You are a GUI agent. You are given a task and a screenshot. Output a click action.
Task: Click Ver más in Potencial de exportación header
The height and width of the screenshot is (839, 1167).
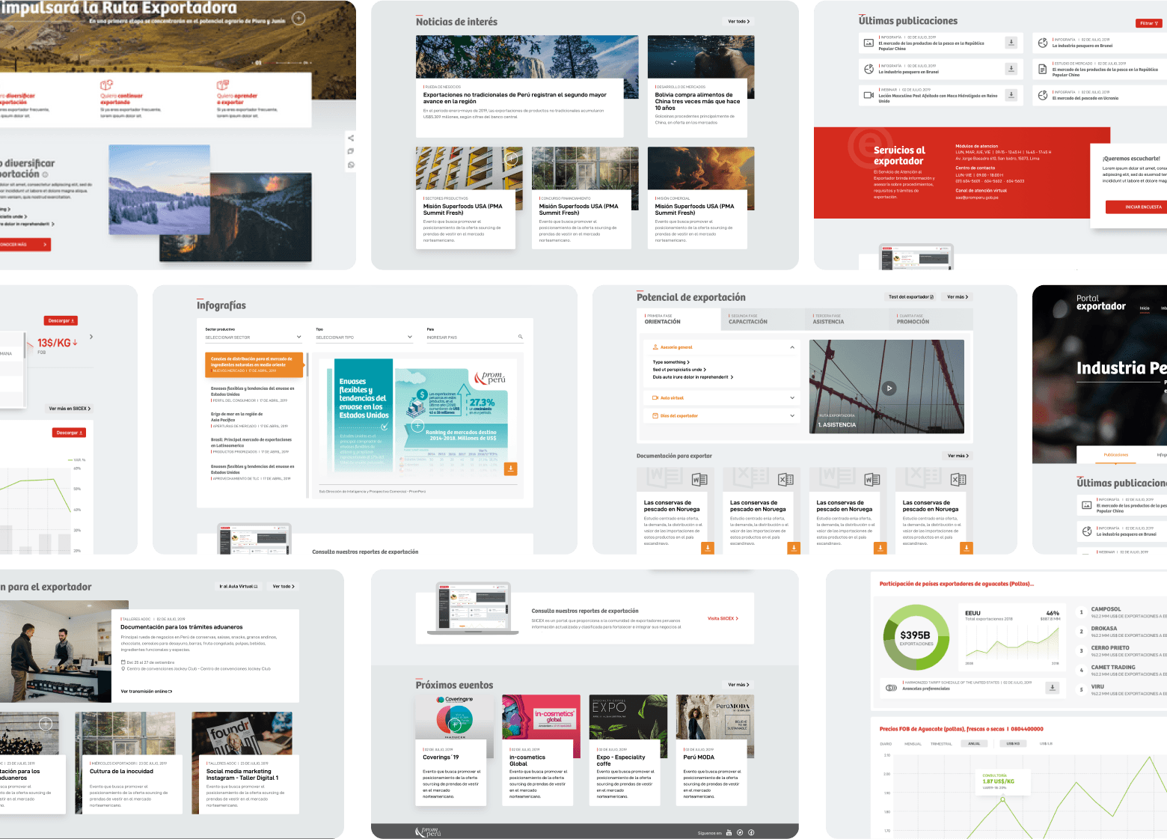point(958,297)
